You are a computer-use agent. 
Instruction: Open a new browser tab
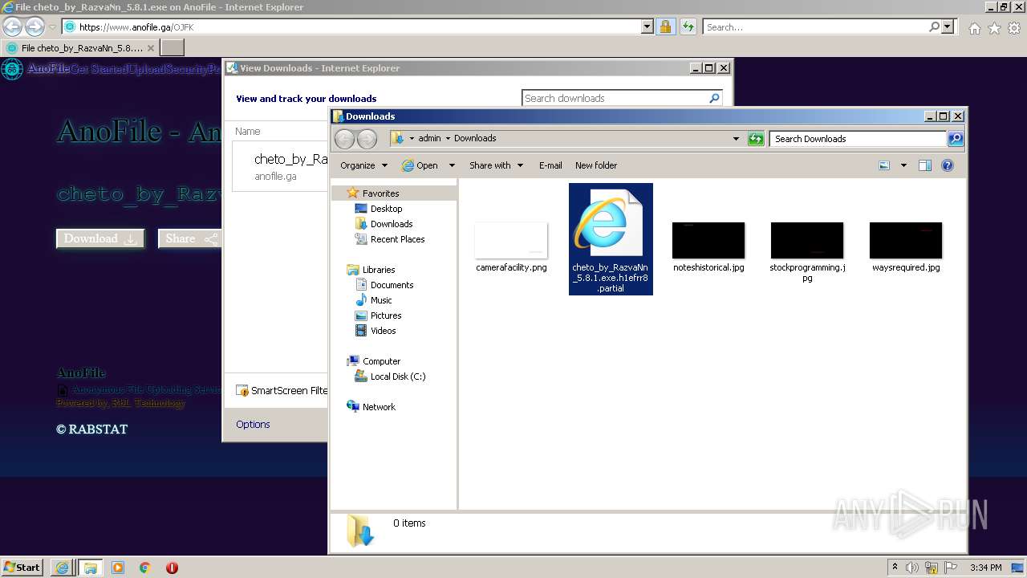coord(172,48)
